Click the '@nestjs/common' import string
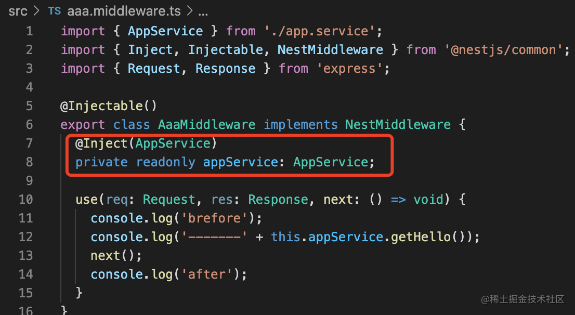 [x=503, y=50]
